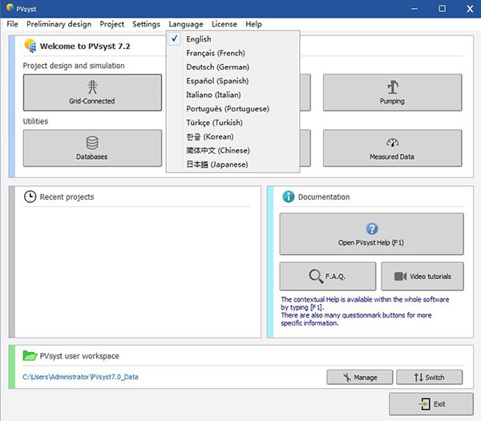Open the Pumping system design
This screenshot has width=481, height=421.
[392, 92]
